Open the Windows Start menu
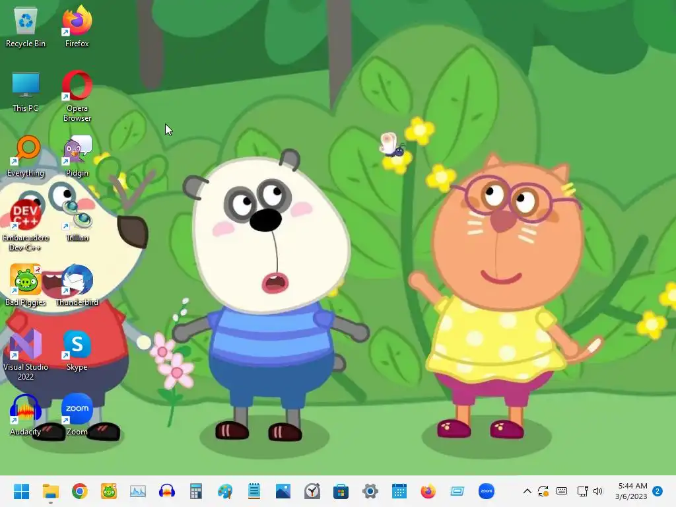 tap(22, 491)
